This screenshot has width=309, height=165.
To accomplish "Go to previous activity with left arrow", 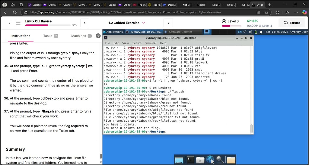I will coord(85,23).
